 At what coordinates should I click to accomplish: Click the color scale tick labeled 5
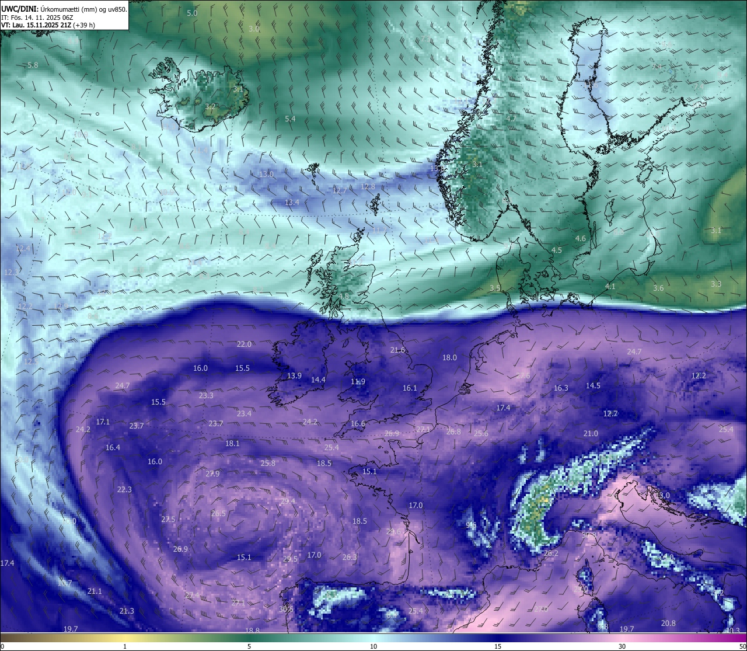coord(249,646)
